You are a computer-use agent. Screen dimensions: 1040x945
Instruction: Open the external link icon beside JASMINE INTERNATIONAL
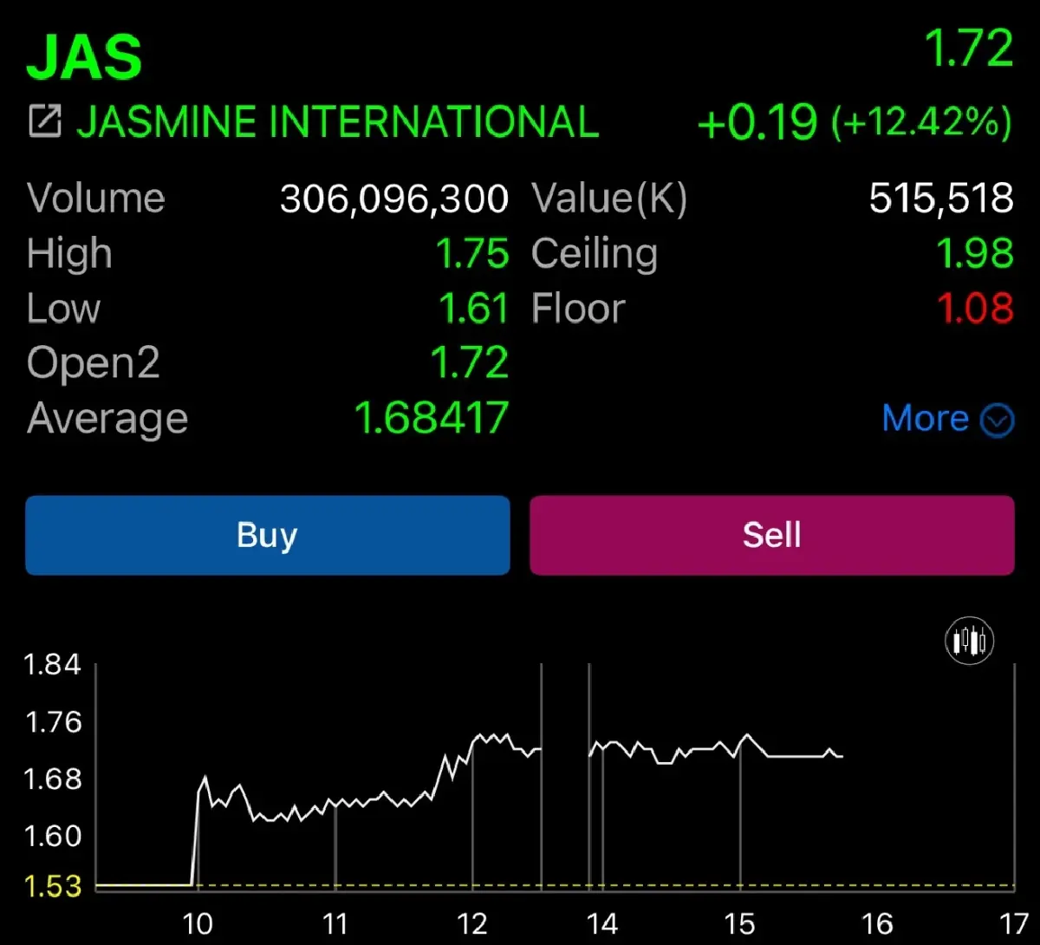click(x=44, y=121)
